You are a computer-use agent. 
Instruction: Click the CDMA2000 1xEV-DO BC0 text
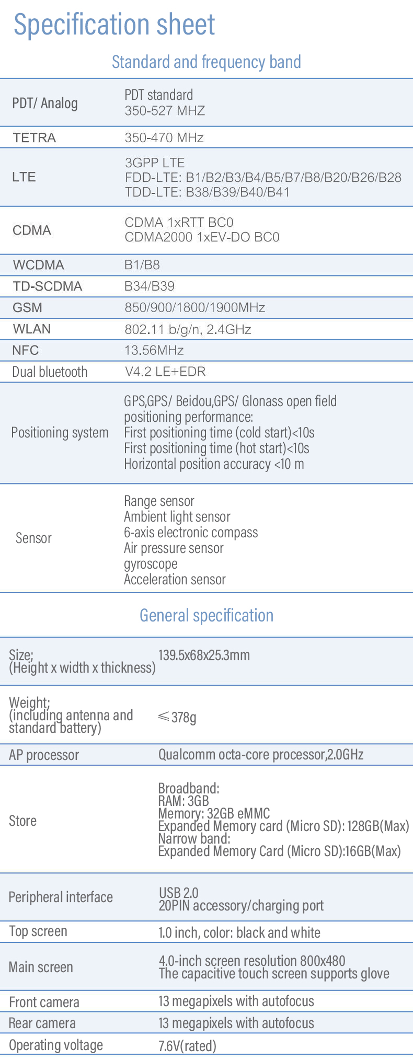click(202, 237)
